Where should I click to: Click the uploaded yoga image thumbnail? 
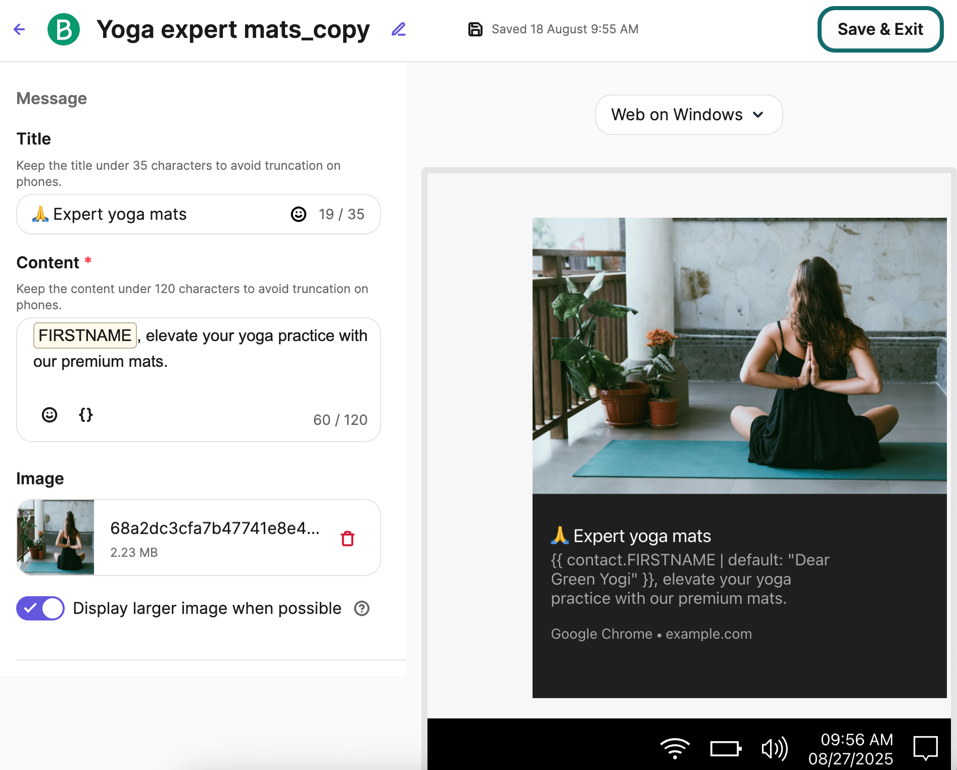click(56, 537)
